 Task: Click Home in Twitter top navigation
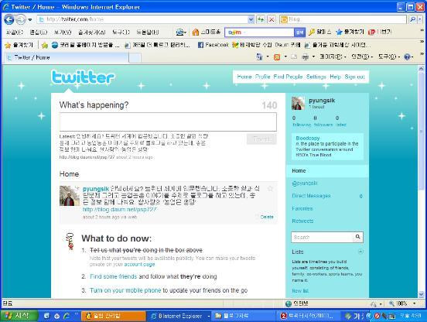tap(244, 77)
